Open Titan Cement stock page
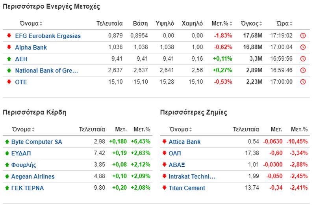 187,188
